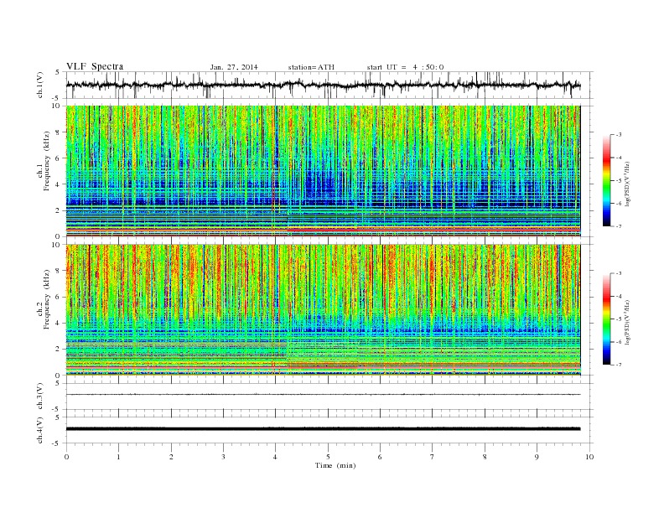The image size is (664, 513).
Task: Click the ch.3 voltage waveform trace
Action: (x=323, y=395)
